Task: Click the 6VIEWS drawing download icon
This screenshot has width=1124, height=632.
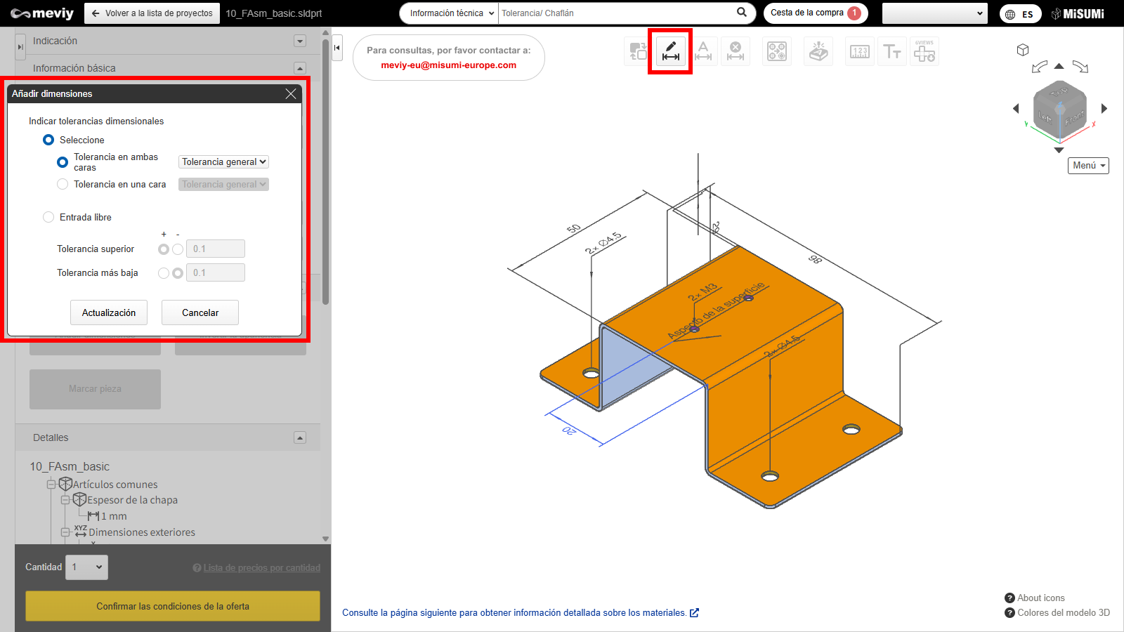Action: tap(924, 51)
